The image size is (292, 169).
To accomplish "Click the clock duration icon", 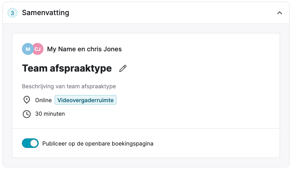I will pyautogui.click(x=27, y=114).
